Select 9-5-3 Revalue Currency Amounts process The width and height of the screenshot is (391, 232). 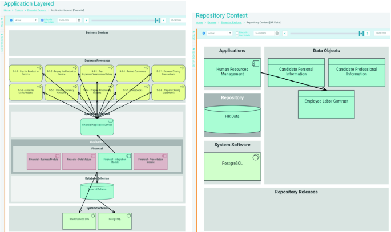(x=61, y=92)
